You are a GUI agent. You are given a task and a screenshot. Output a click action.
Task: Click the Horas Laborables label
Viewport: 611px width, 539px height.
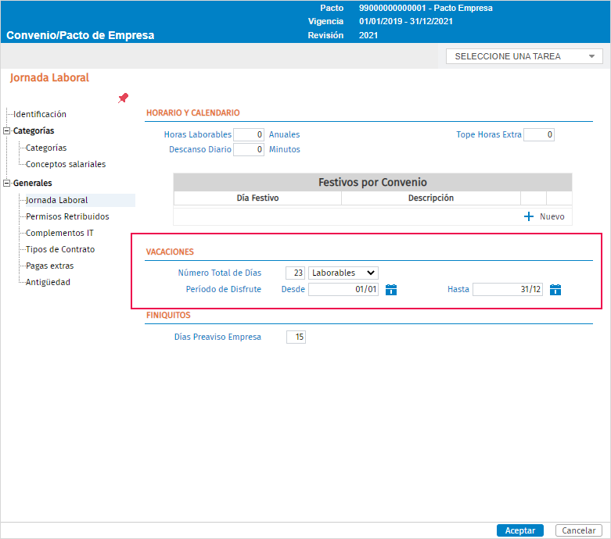[198, 134]
